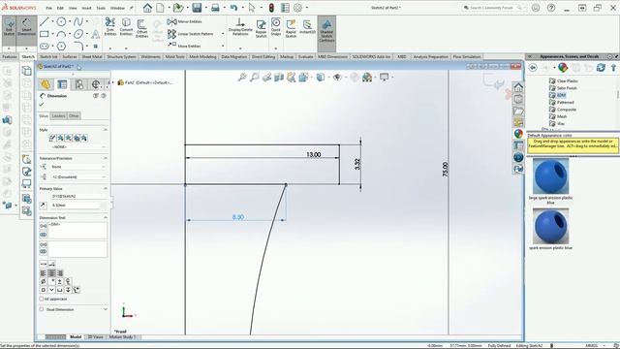Viewport: 620px width, 349px height.
Task: Select the Polygon sketch tool
Action: 61,47
